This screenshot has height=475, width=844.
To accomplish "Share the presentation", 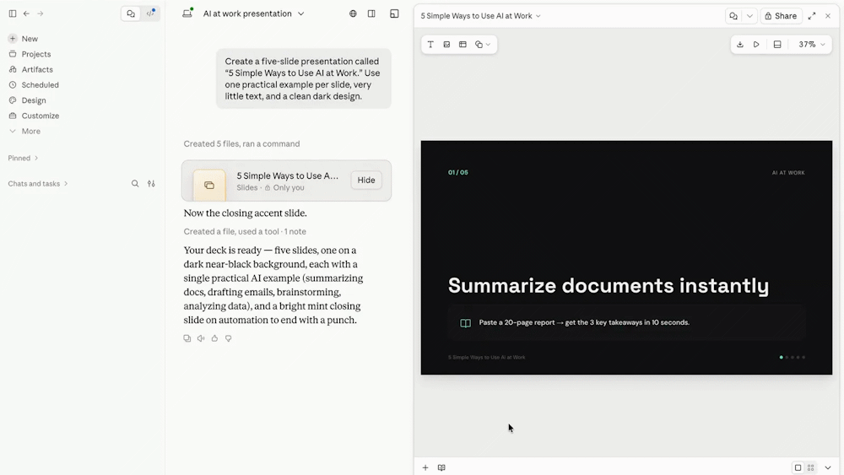I will [781, 16].
